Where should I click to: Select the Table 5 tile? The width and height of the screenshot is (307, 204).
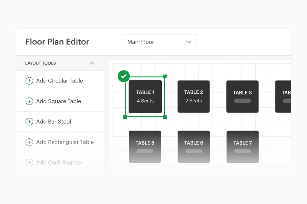coord(145,147)
